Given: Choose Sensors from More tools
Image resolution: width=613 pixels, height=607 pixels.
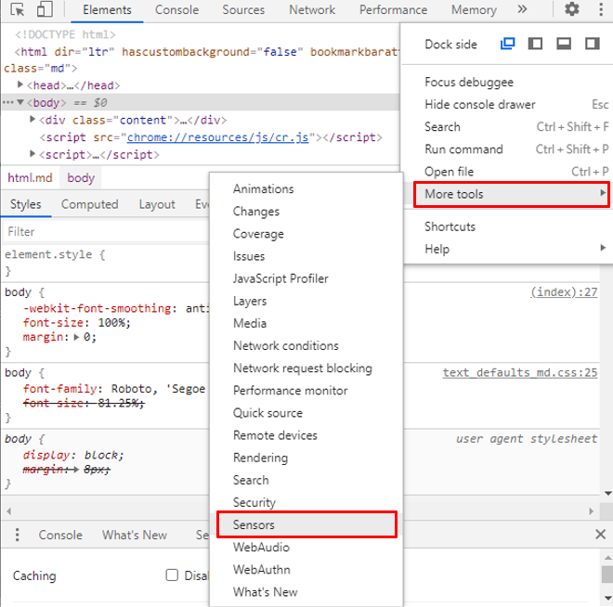Looking at the screenshot, I should [x=306, y=524].
